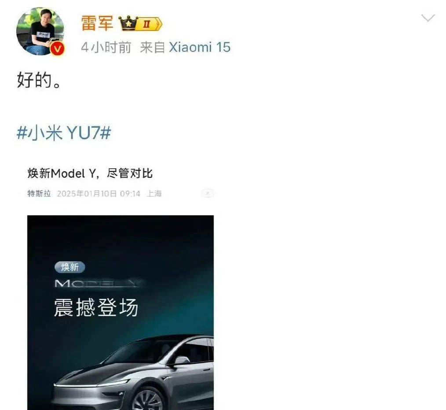
Task: Click the 焕新 pill badge on poster
Action: (69, 267)
